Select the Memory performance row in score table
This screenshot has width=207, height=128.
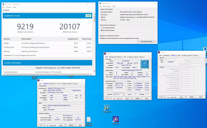(x=47, y=51)
